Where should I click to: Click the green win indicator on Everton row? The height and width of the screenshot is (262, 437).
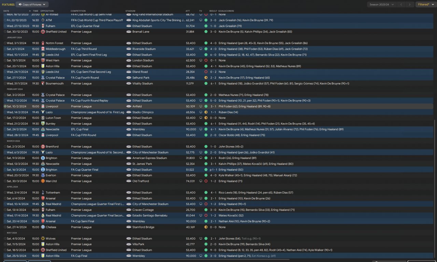[x=206, y=175]
